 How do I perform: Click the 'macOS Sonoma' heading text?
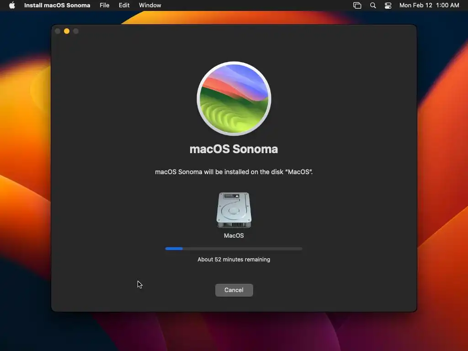[234, 149]
